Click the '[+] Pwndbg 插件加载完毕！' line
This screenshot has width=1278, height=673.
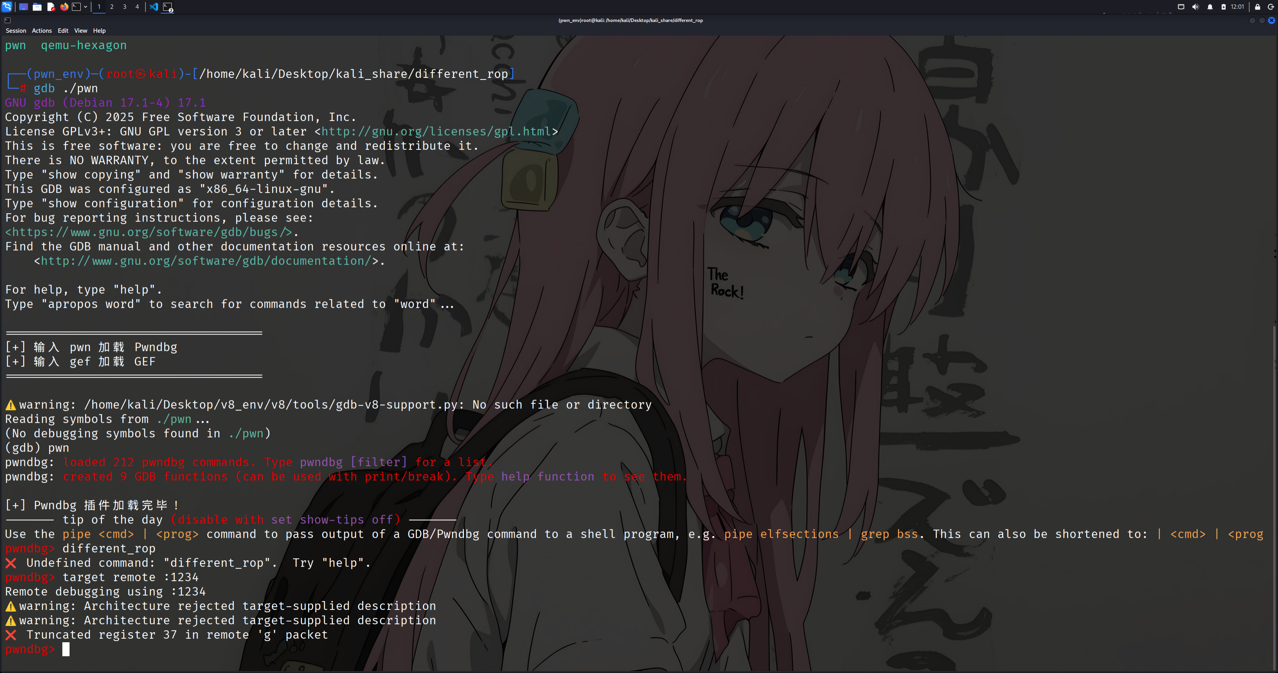pyautogui.click(x=92, y=506)
